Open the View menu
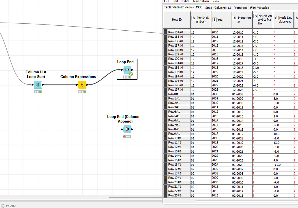 [216, 1]
